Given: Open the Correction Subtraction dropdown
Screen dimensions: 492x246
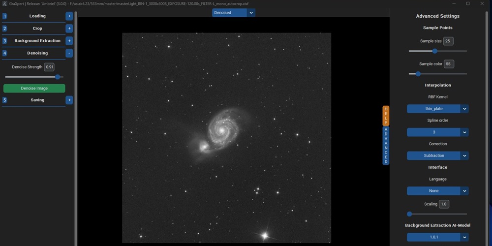Looking at the screenshot, I should (x=437, y=156).
